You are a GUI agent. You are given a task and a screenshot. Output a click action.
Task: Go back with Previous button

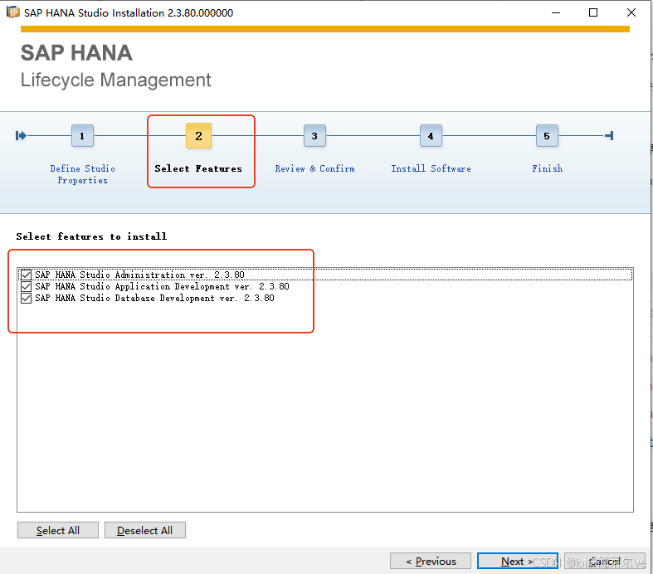coord(431,561)
